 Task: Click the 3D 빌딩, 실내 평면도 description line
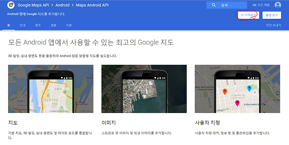[62, 56]
